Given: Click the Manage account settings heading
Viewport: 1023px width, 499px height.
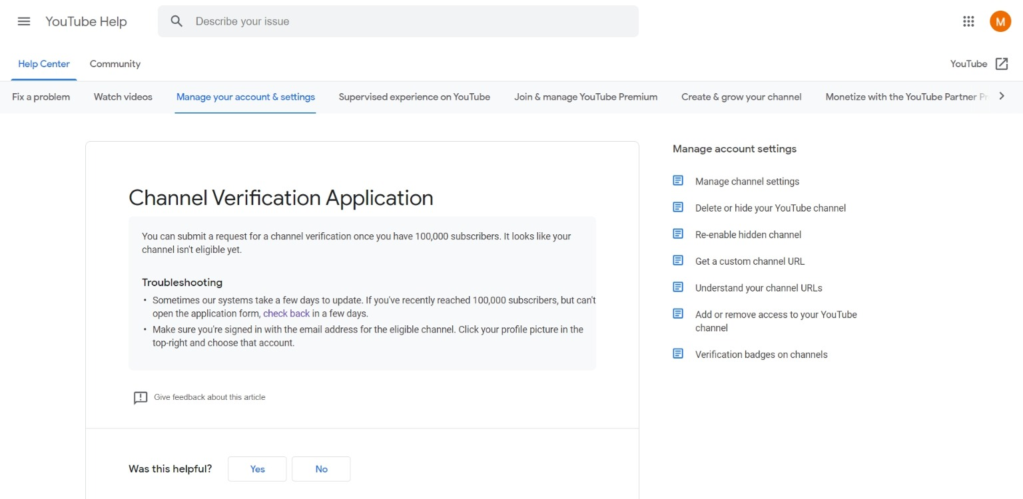Looking at the screenshot, I should 735,149.
